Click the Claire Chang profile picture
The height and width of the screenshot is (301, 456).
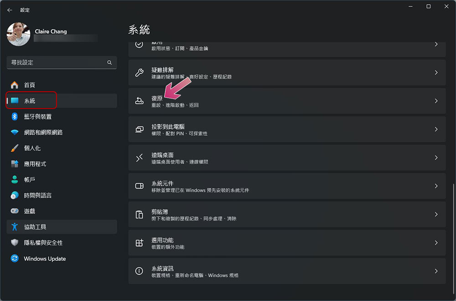[x=18, y=34]
